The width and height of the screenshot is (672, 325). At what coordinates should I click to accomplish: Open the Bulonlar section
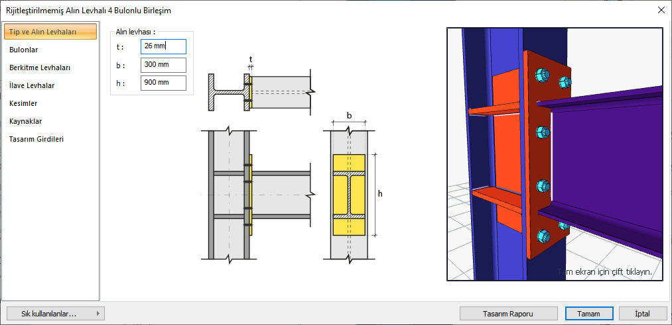24,50
